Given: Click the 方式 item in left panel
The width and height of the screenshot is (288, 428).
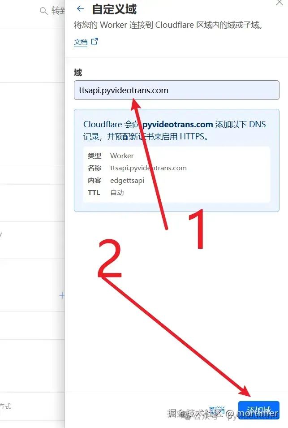Looking at the screenshot, I should click(x=6, y=406).
